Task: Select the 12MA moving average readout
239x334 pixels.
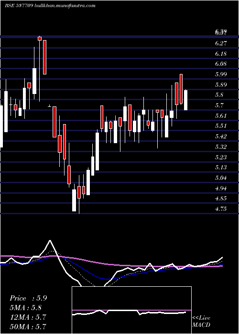Action: [x=28, y=317]
